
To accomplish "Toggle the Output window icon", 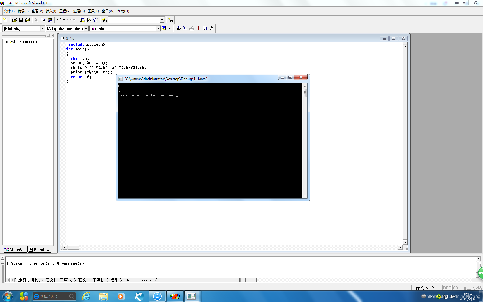I will click(x=89, y=20).
